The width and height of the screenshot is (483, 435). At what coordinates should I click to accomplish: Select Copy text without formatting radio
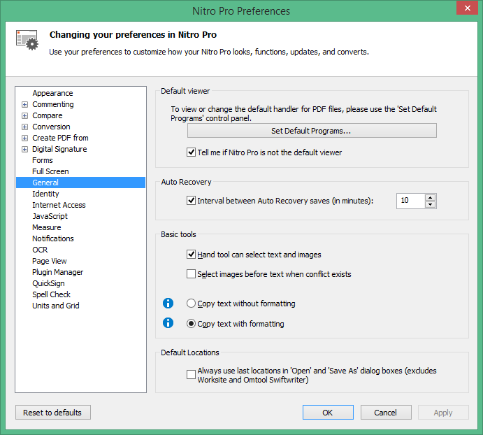191,304
